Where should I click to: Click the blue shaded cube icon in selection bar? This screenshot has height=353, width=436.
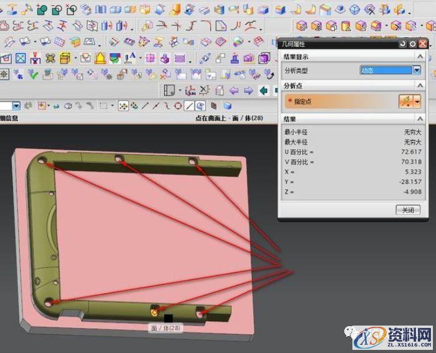click(x=228, y=106)
